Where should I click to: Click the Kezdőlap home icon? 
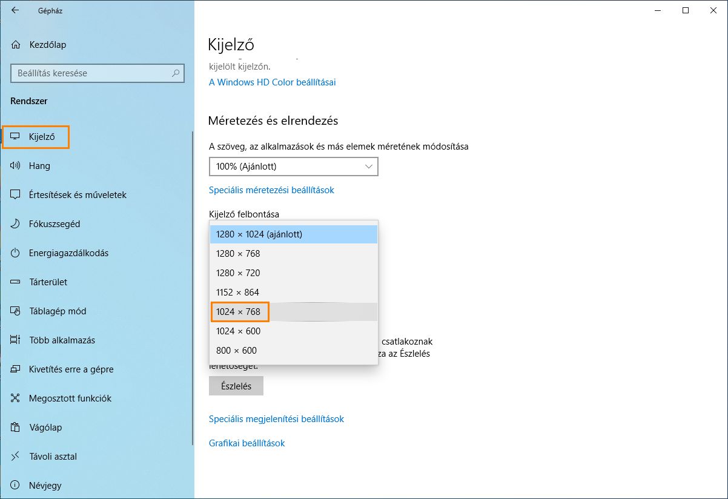pyautogui.click(x=16, y=45)
